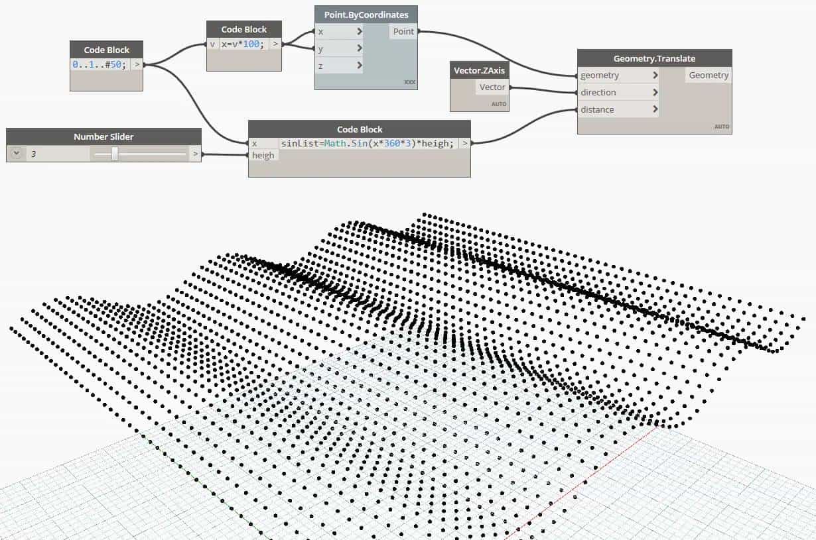Click the Number Slider output port

[x=196, y=153]
